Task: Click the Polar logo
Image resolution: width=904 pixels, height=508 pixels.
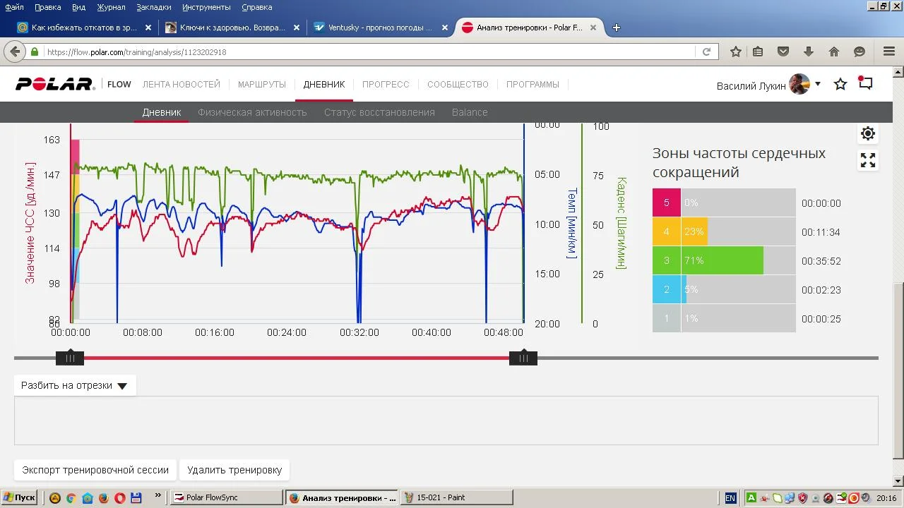Action: click(x=55, y=85)
